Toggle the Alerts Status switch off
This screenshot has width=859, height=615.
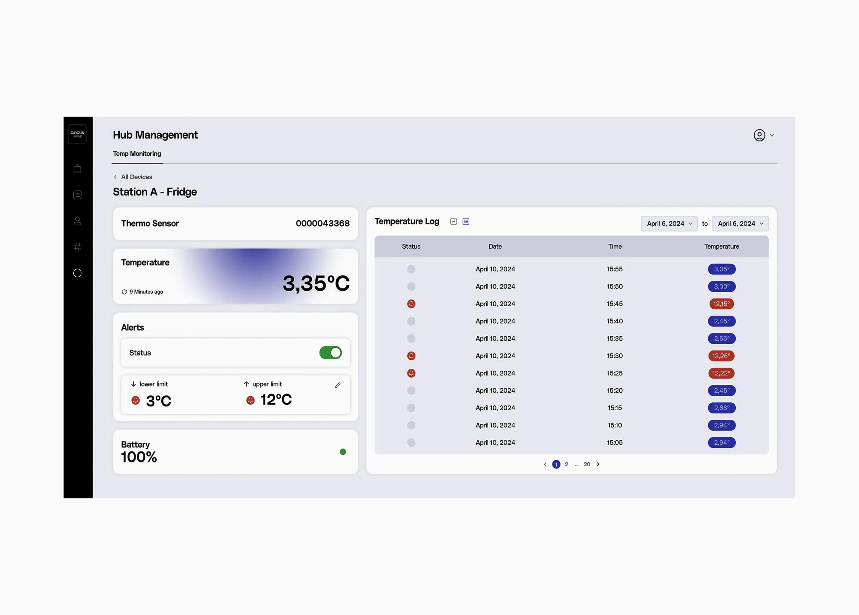coord(330,353)
